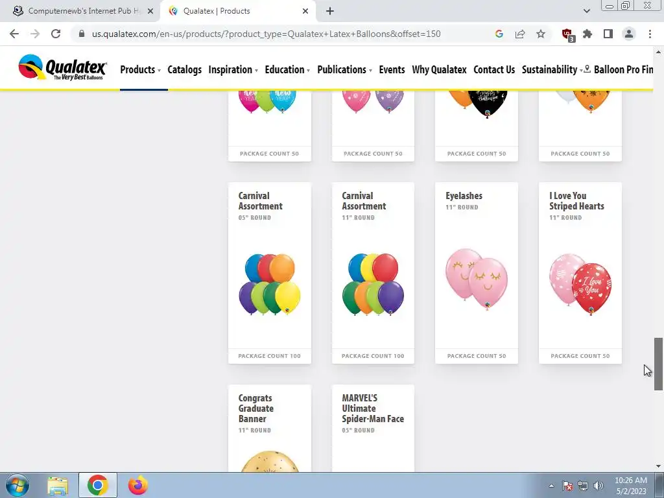Expand the Products menu
Viewport: 664px width, 498px height.
click(140, 69)
